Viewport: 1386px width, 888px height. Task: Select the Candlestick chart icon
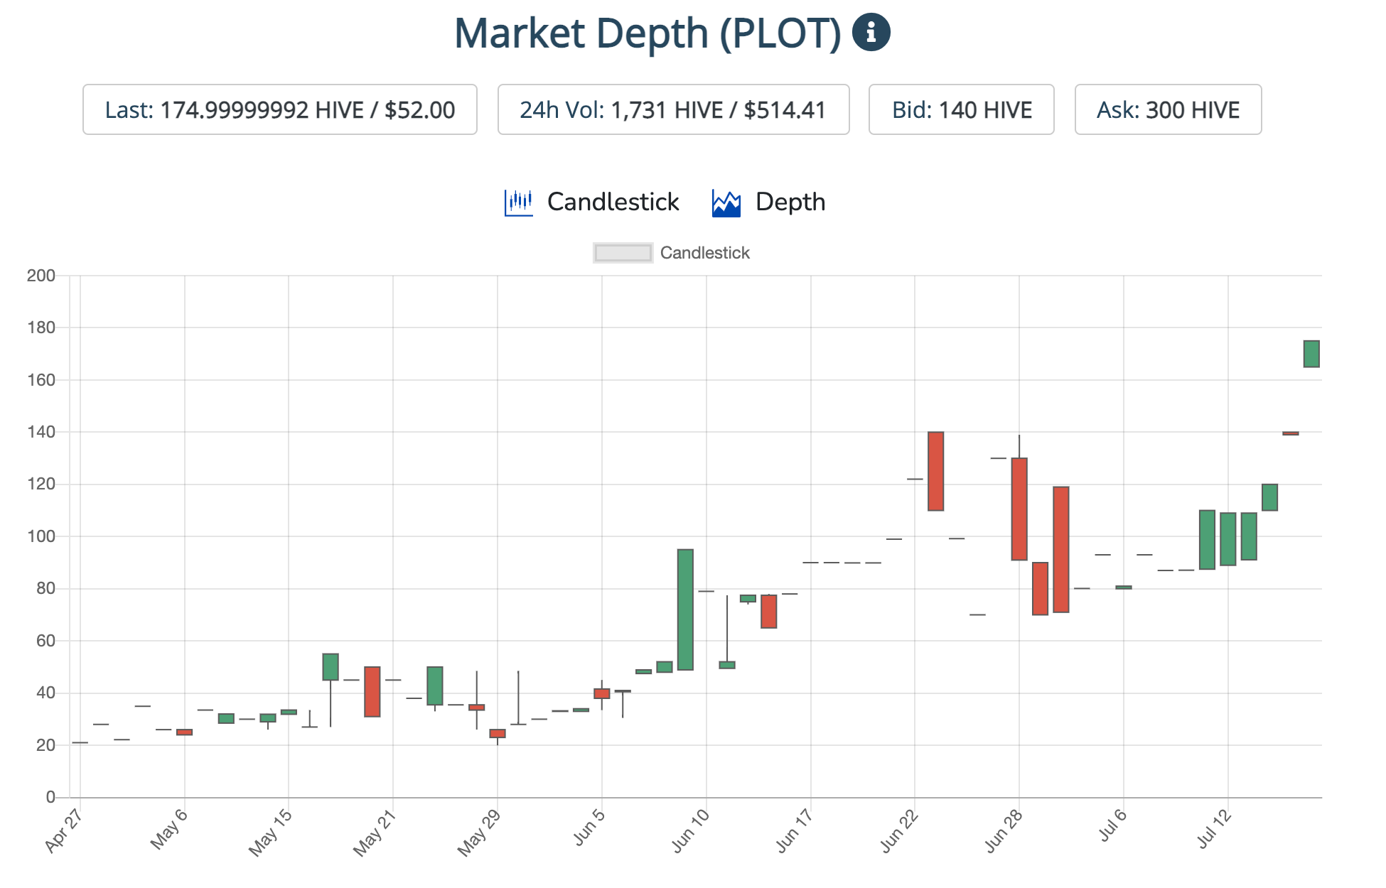pyautogui.click(x=519, y=202)
